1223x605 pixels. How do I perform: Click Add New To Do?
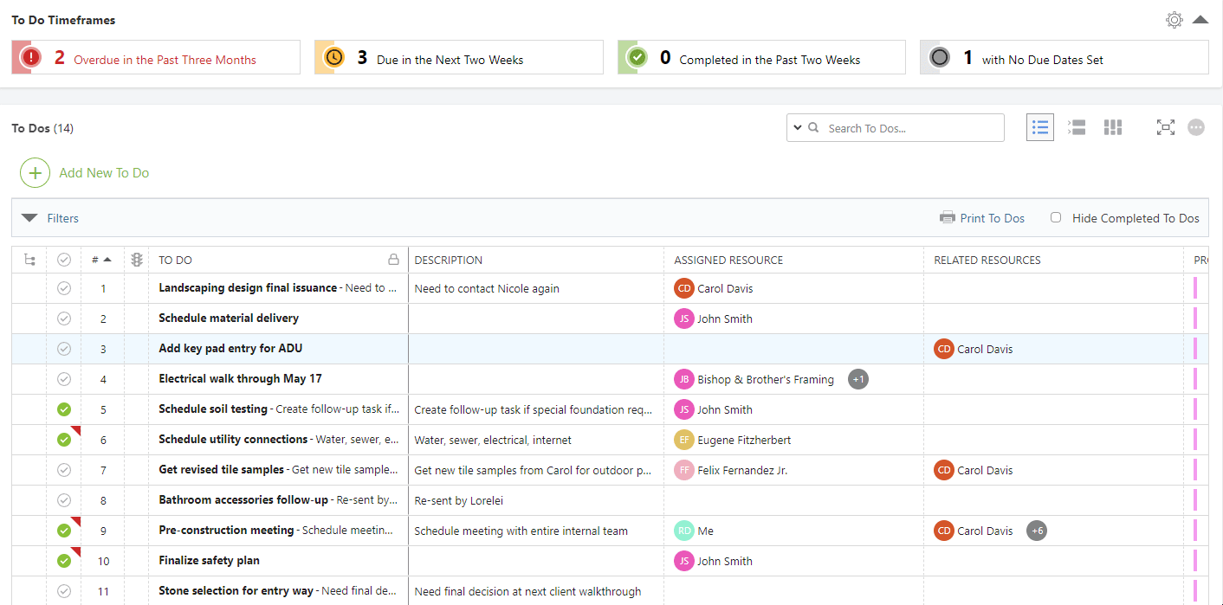(84, 172)
